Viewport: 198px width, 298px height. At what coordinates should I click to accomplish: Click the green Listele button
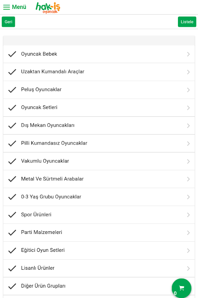pos(187,22)
